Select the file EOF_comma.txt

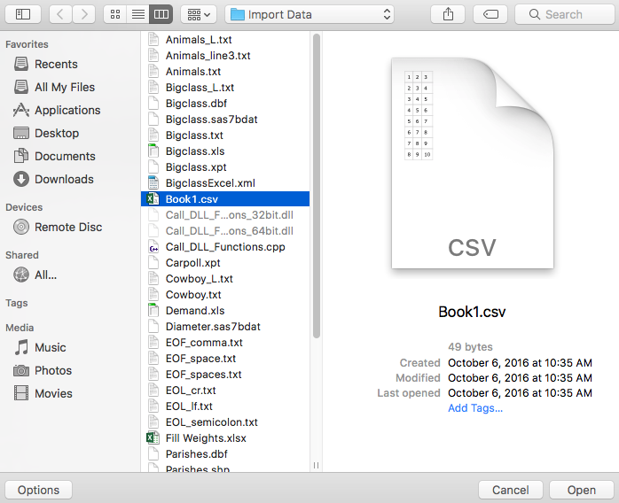(x=225, y=343)
